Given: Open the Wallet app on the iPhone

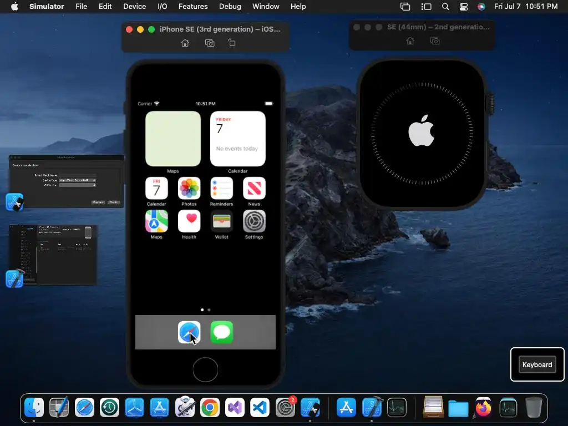Looking at the screenshot, I should (x=222, y=221).
